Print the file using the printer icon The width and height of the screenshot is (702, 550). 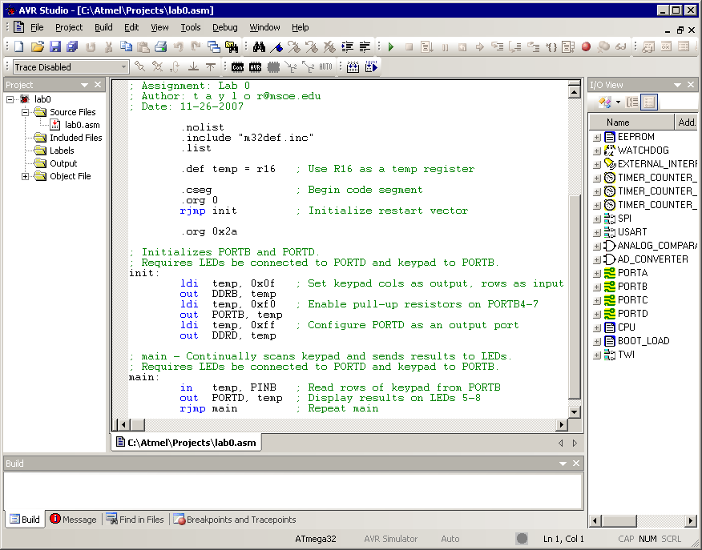[x=161, y=46]
